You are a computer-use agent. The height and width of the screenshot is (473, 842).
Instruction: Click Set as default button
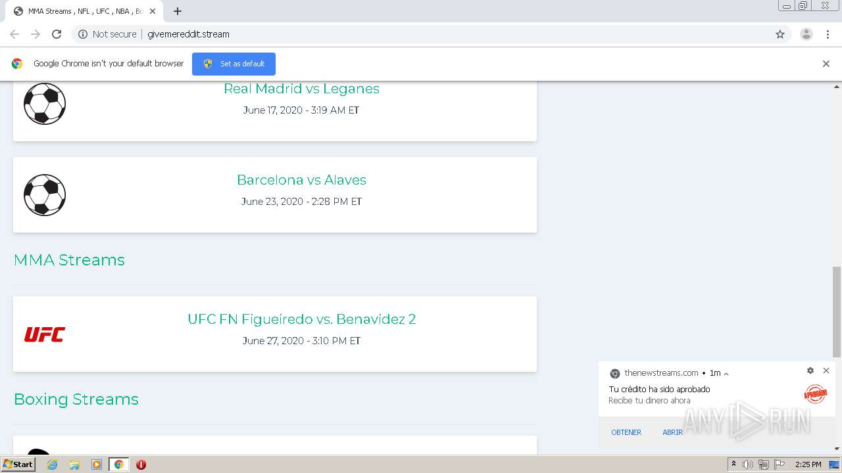pos(234,64)
